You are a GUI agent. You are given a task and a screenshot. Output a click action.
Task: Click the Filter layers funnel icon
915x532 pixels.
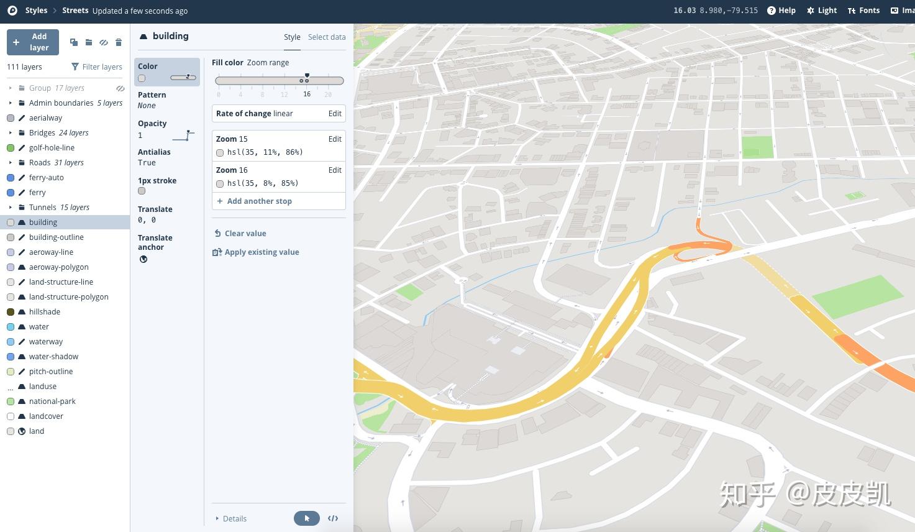point(75,66)
